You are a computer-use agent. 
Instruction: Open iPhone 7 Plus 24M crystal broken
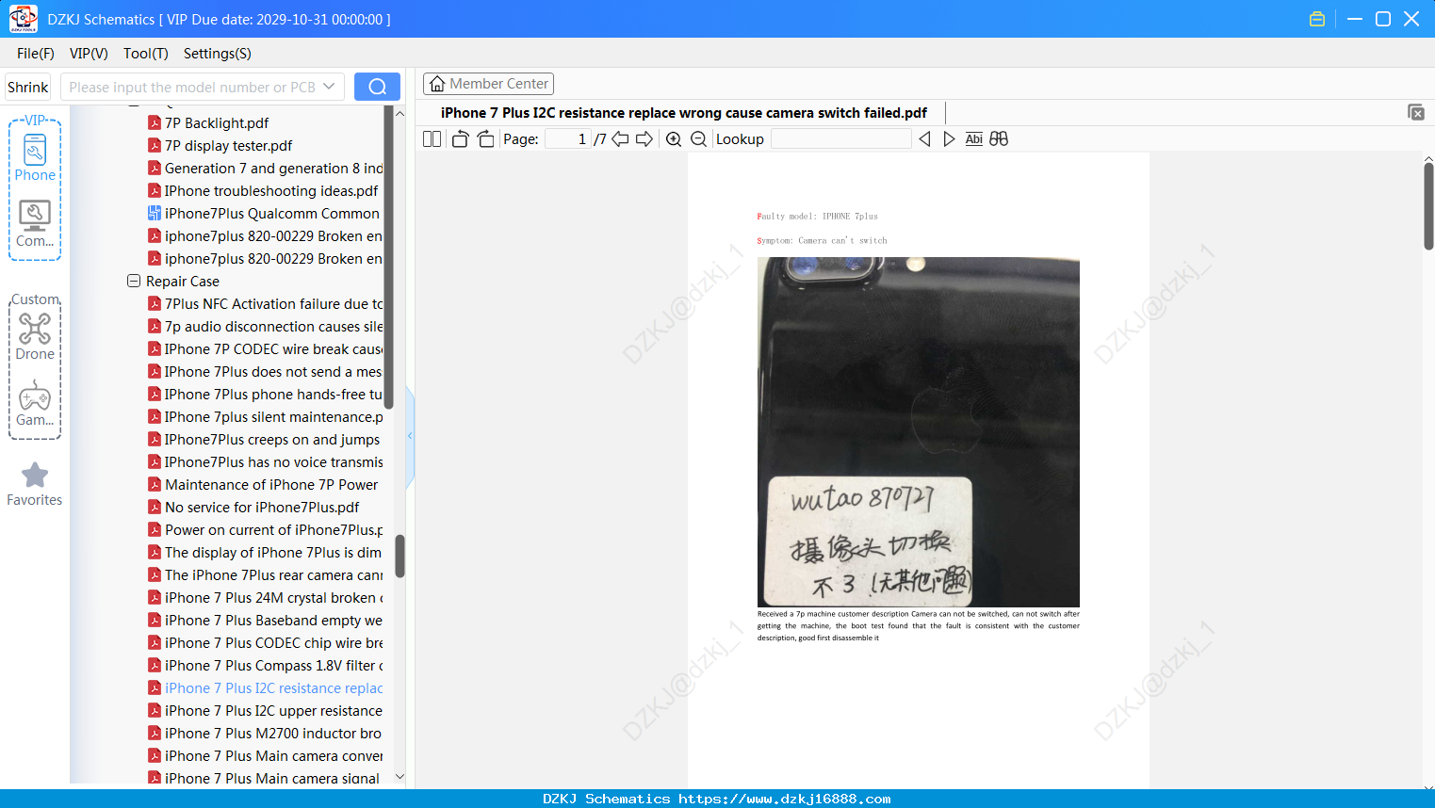tap(274, 597)
